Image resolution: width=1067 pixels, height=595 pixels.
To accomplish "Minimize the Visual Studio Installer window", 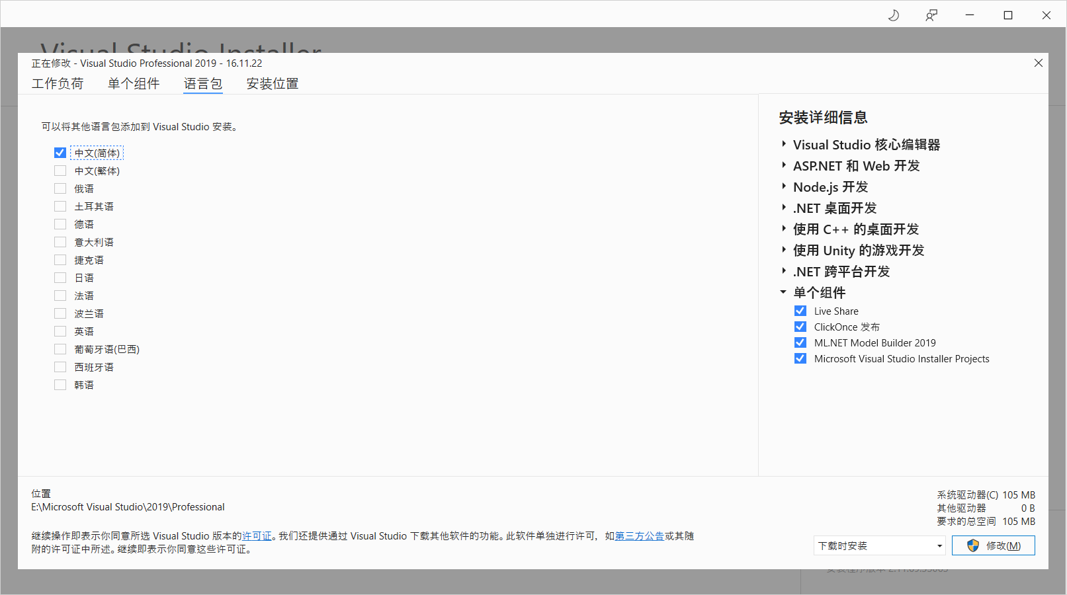I will click(970, 15).
